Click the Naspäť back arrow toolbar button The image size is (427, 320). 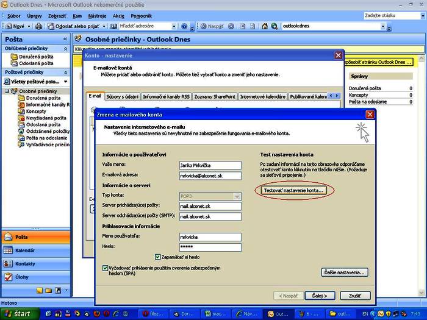pyautogui.click(x=212, y=26)
